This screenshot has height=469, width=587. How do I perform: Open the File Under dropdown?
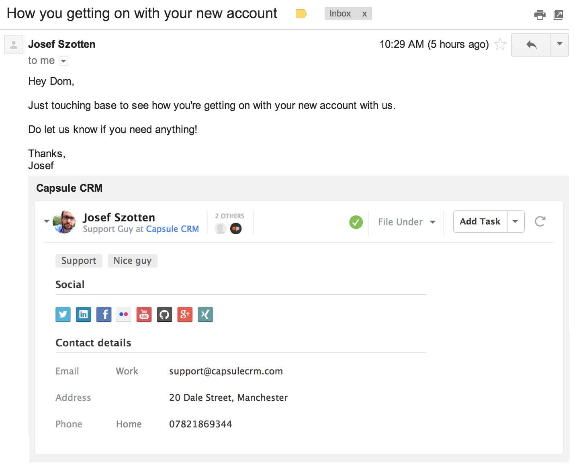[x=407, y=222]
